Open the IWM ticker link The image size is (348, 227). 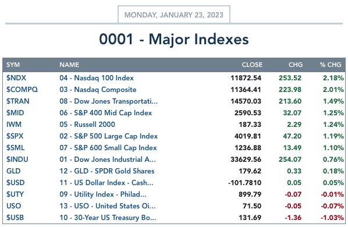(x=14, y=124)
